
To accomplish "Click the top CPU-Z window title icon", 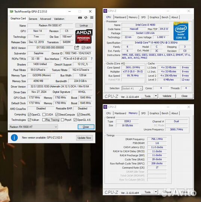I will tap(105, 11).
